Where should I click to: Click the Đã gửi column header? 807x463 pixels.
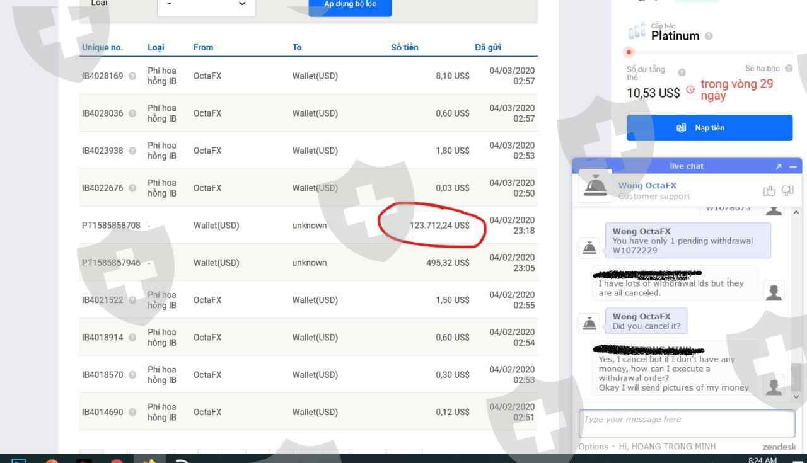point(488,48)
